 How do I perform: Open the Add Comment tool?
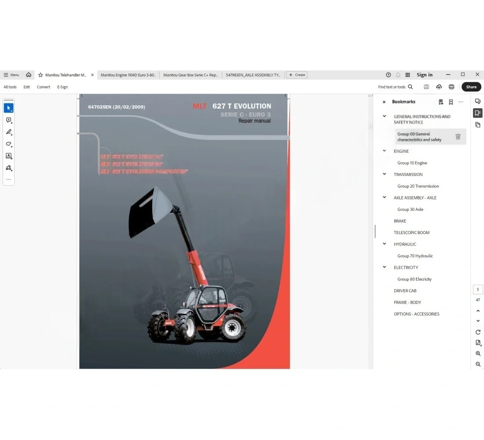pyautogui.click(x=9, y=120)
